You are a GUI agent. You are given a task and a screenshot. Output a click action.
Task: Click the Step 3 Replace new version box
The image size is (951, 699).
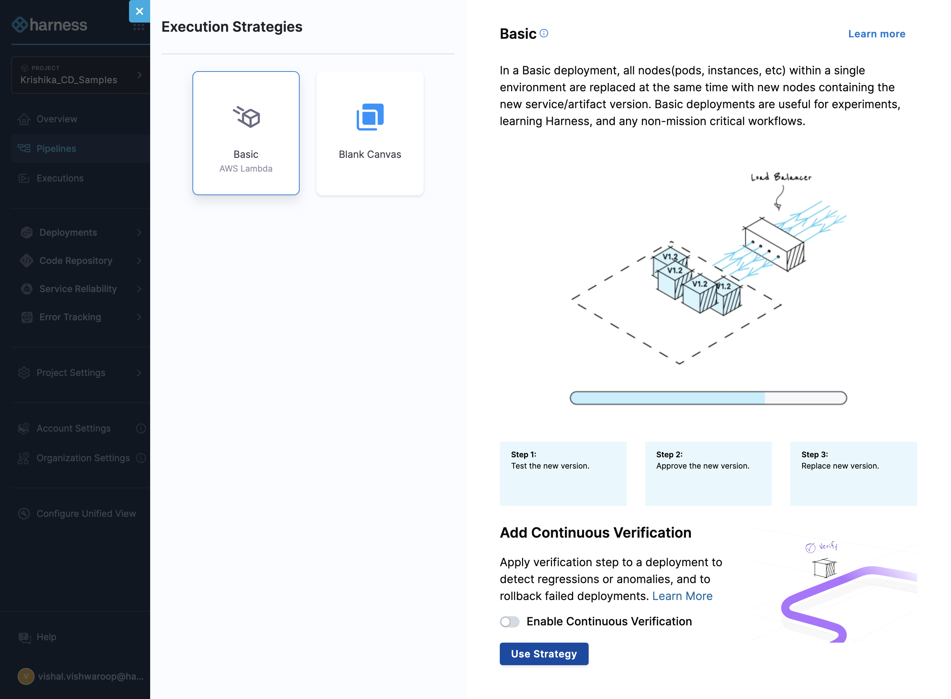[x=853, y=474]
